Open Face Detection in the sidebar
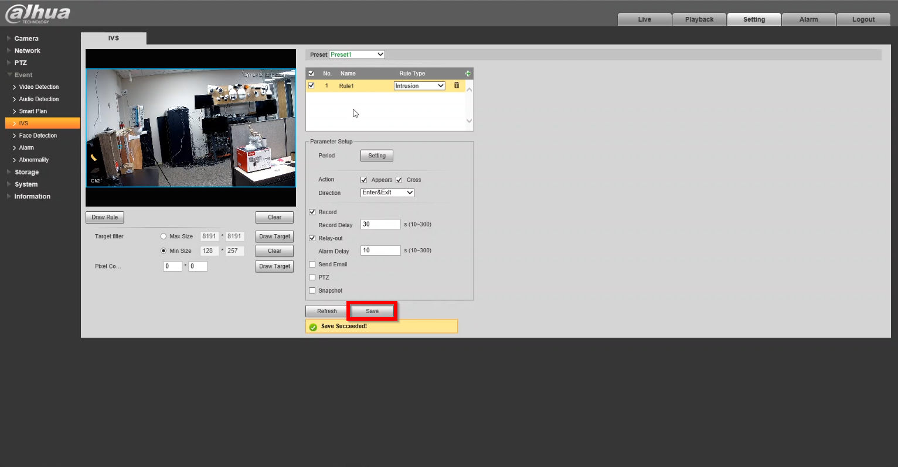The width and height of the screenshot is (898, 467). pos(38,136)
